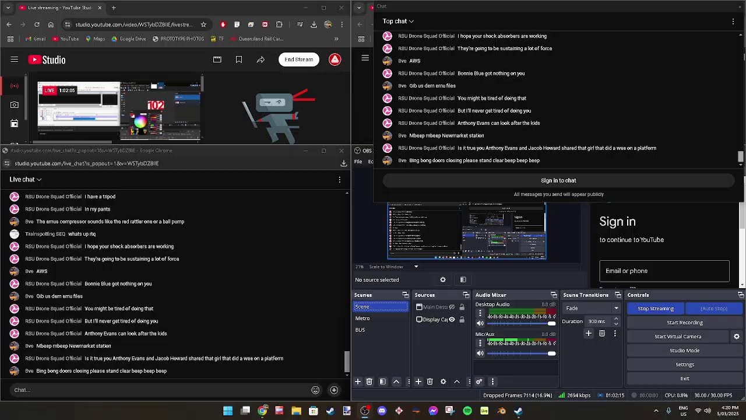The width and height of the screenshot is (746, 420).
Task: Show hidden system tray icons chevron
Action: (656, 411)
